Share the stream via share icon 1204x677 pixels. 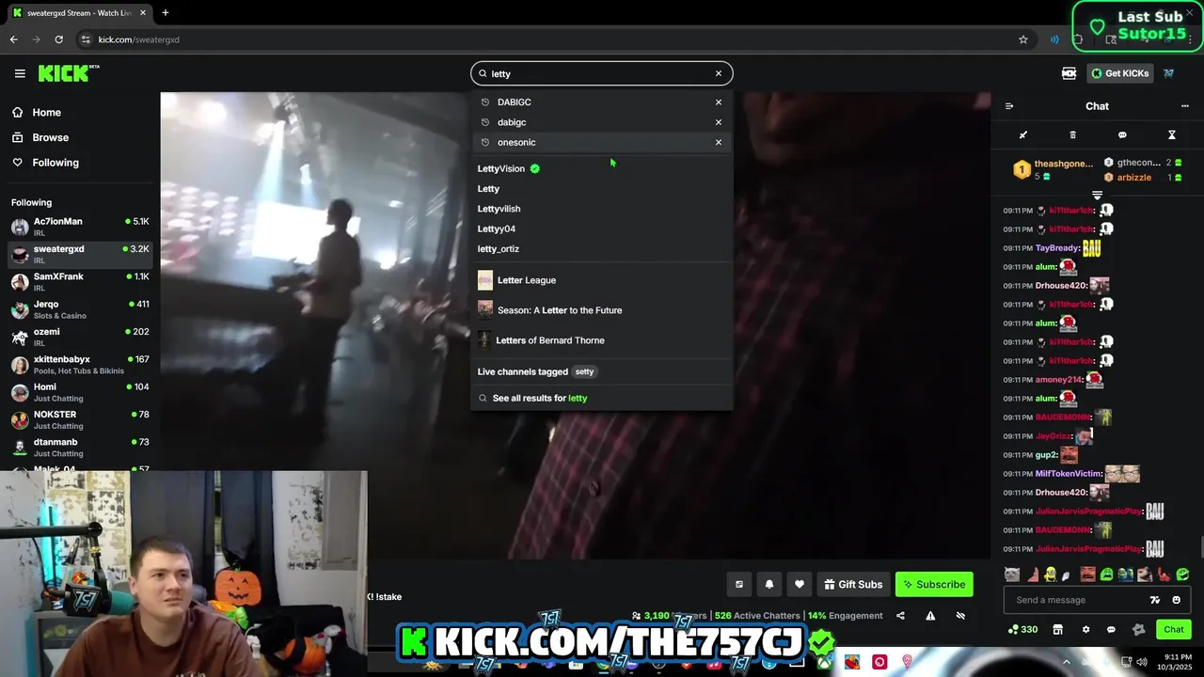[x=900, y=616]
